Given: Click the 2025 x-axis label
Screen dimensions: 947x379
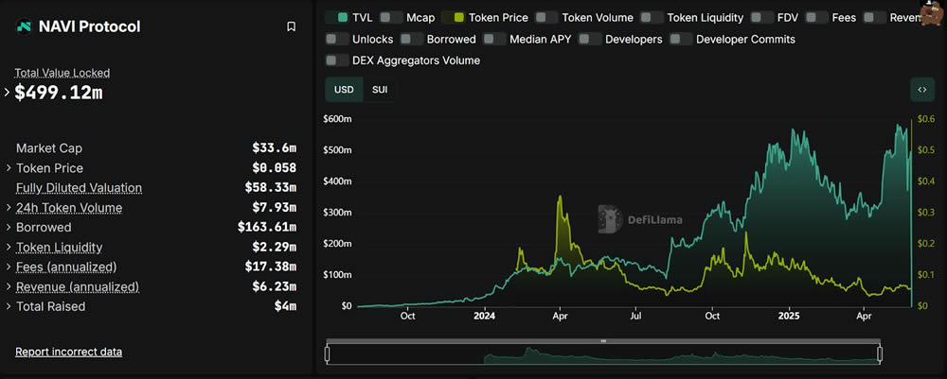Looking at the screenshot, I should point(789,316).
